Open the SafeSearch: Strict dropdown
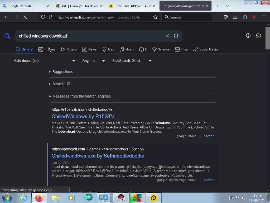Viewport: 270px width, 203px height. [132, 61]
